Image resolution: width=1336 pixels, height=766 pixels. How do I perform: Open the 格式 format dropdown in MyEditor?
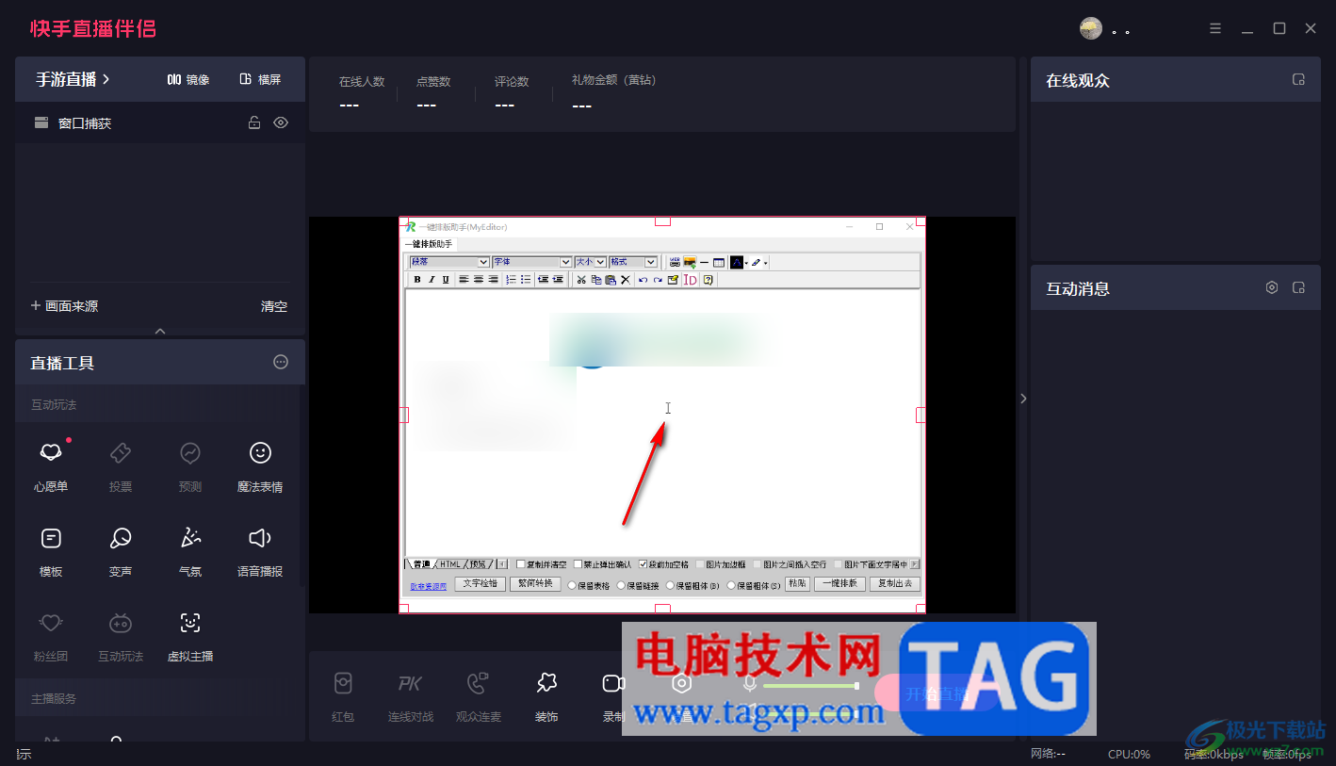(x=633, y=262)
